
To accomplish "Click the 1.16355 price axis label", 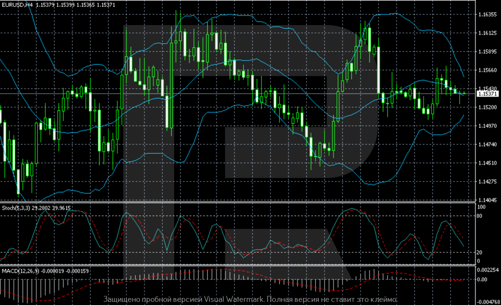I will pos(487,15).
